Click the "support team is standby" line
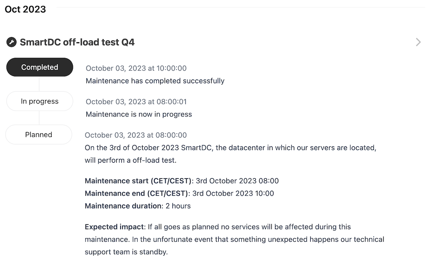The width and height of the screenshot is (432, 268). point(126,252)
